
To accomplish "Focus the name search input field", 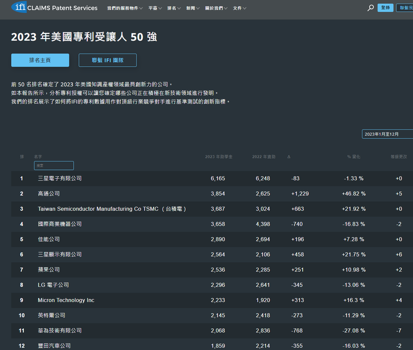I will [53, 165].
